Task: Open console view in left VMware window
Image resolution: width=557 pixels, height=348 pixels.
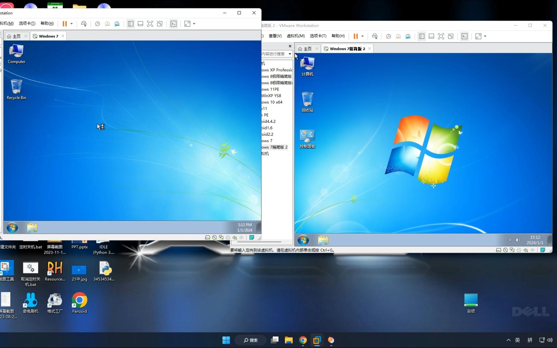Action: (173, 24)
